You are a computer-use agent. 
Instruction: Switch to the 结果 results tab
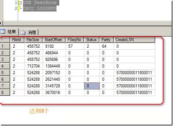[x=9, y=32]
